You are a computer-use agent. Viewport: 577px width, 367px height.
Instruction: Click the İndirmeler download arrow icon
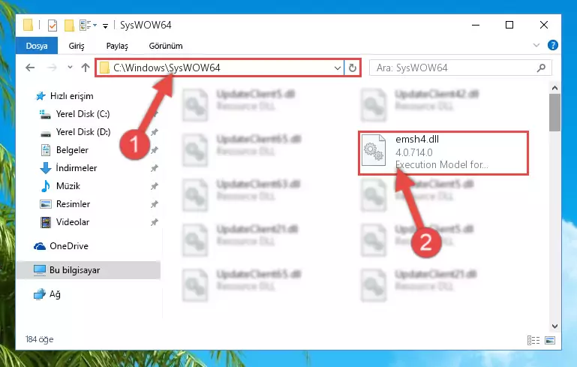click(45, 168)
